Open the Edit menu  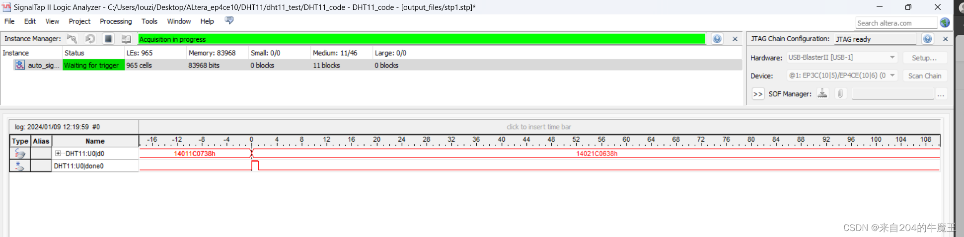(30, 21)
